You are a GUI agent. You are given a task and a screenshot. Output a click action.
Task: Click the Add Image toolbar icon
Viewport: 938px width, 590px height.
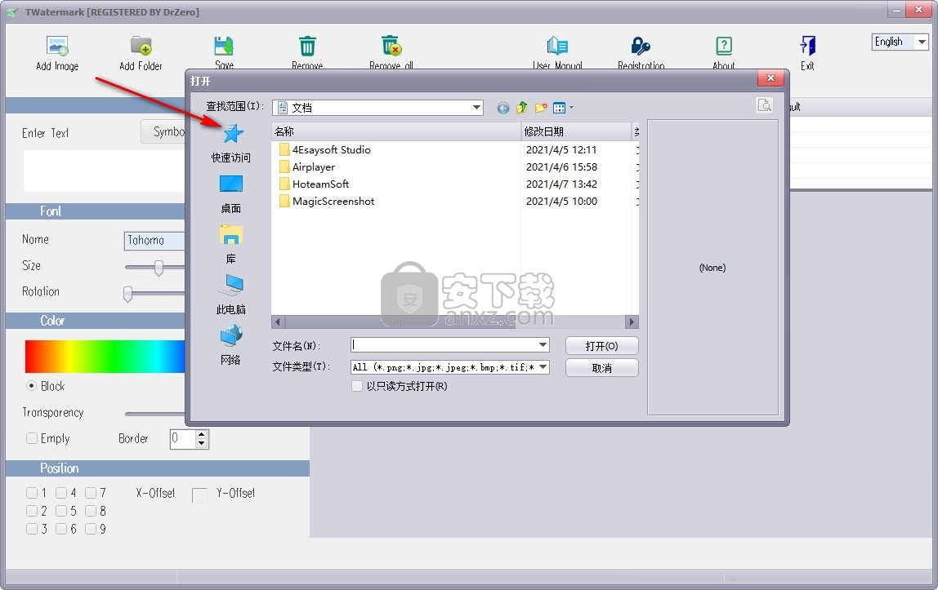[x=57, y=46]
